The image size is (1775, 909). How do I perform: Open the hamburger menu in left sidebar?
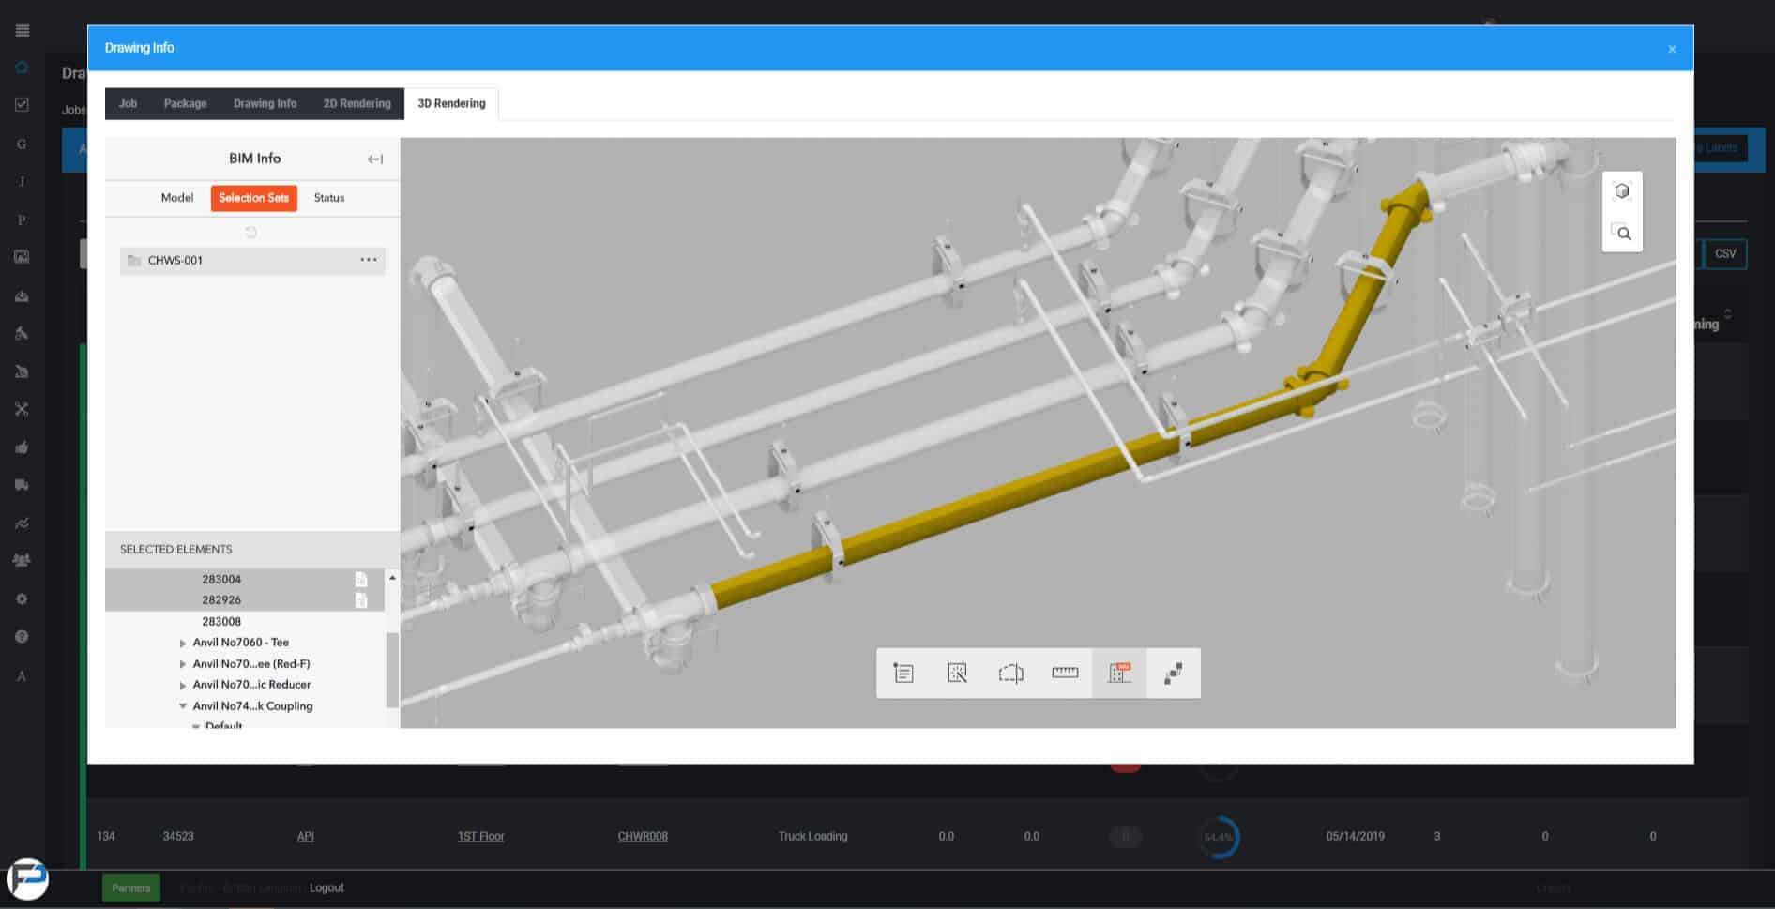pos(23,30)
